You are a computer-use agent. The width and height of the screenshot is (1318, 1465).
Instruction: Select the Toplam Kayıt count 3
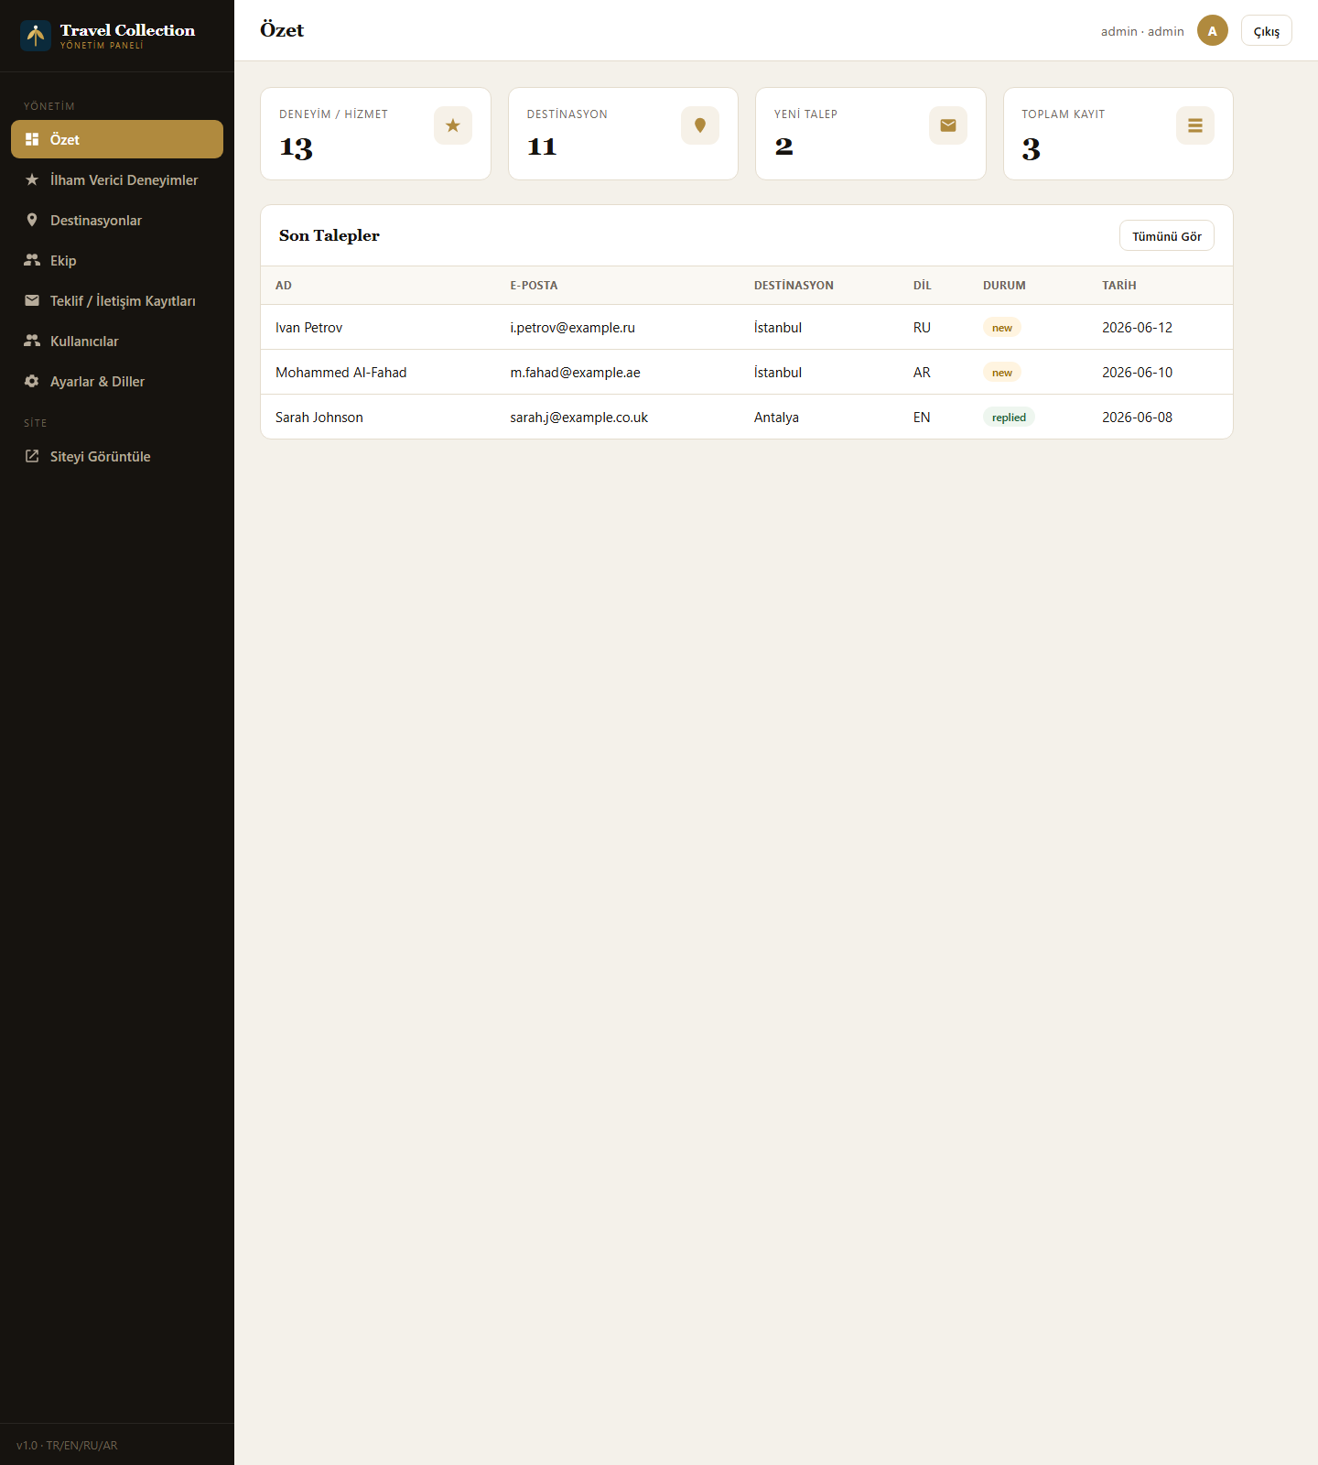(1032, 148)
